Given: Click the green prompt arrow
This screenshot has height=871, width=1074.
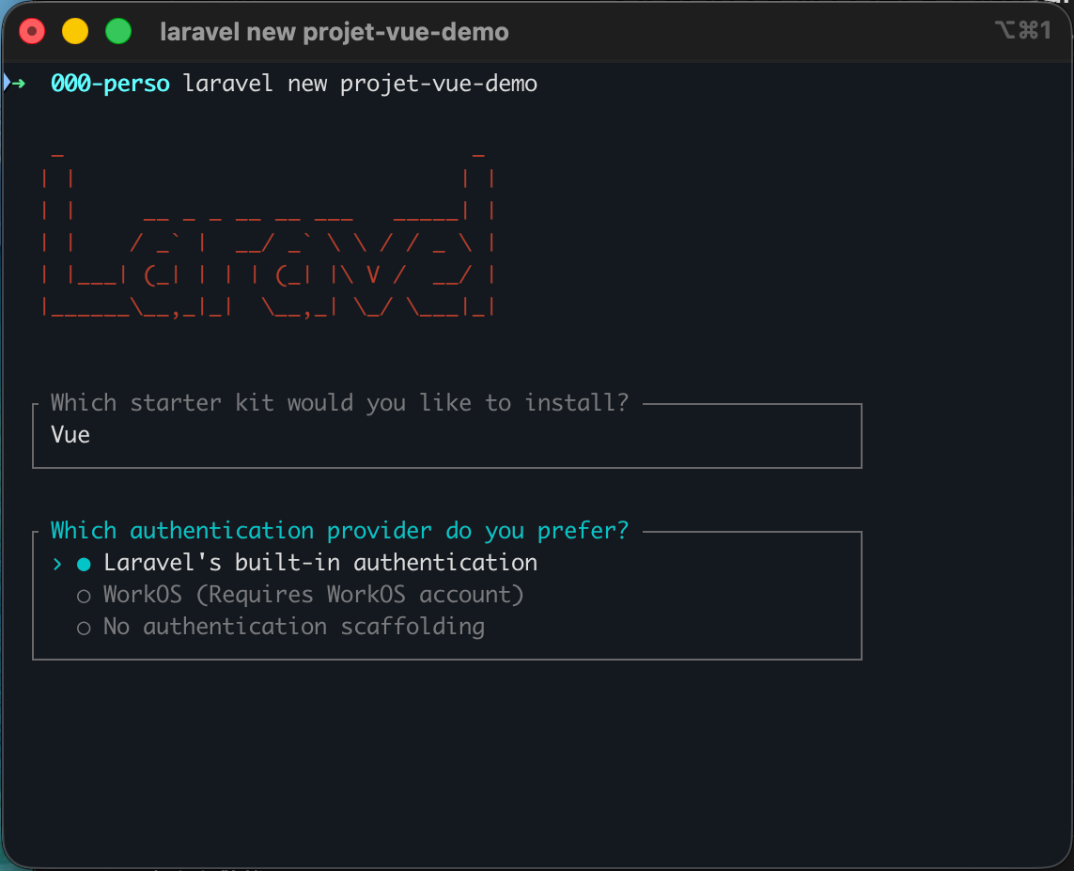Looking at the screenshot, I should click(20, 84).
